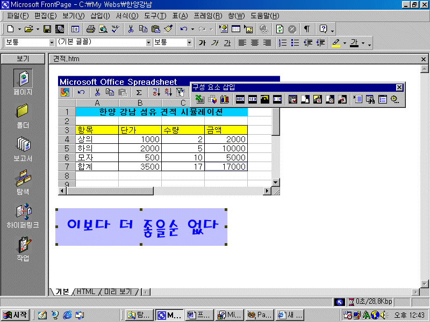Image resolution: width=430 pixels, height=322 pixels.
Task: Click the Insert Table icon
Action: [x=236, y=29]
